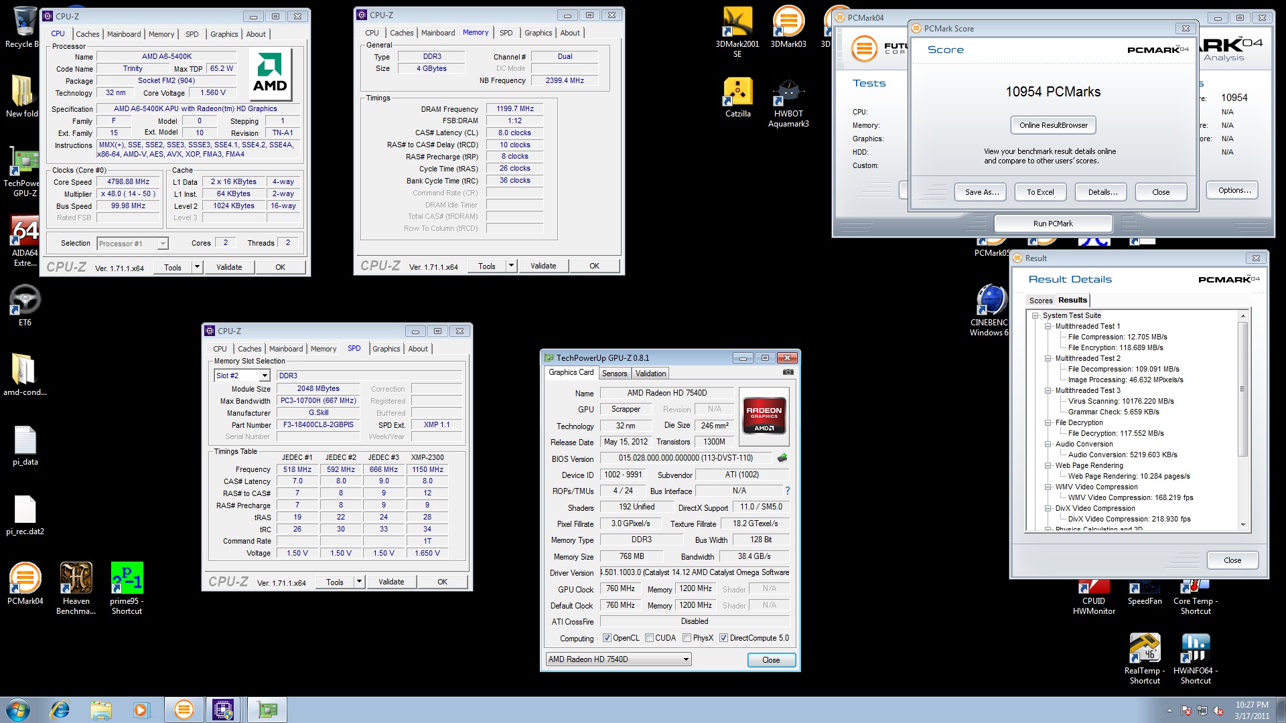Viewport: 1286px width, 723px height.
Task: Open the Tools dropdown arrow in CPU-Z SPD window
Action: [x=359, y=582]
